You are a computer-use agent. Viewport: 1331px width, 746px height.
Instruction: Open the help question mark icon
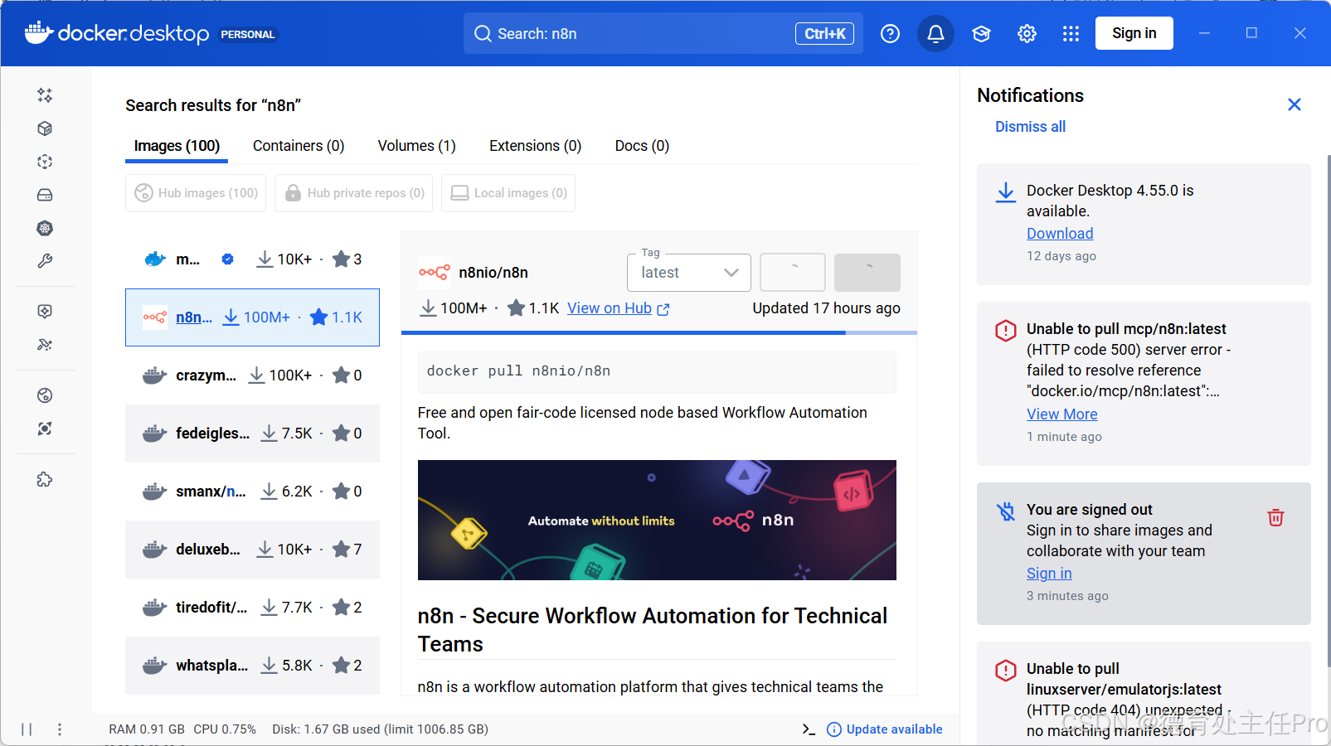tap(890, 33)
